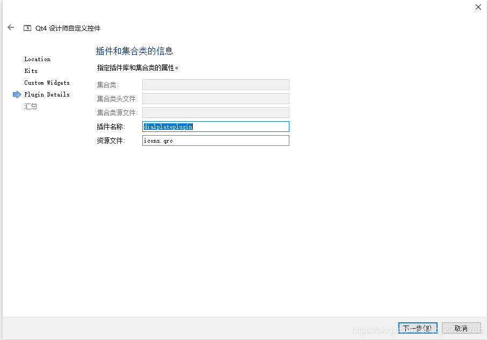Image resolution: width=488 pixels, height=340 pixels.
Task: Select the Plugin Details step
Action: tap(47, 94)
